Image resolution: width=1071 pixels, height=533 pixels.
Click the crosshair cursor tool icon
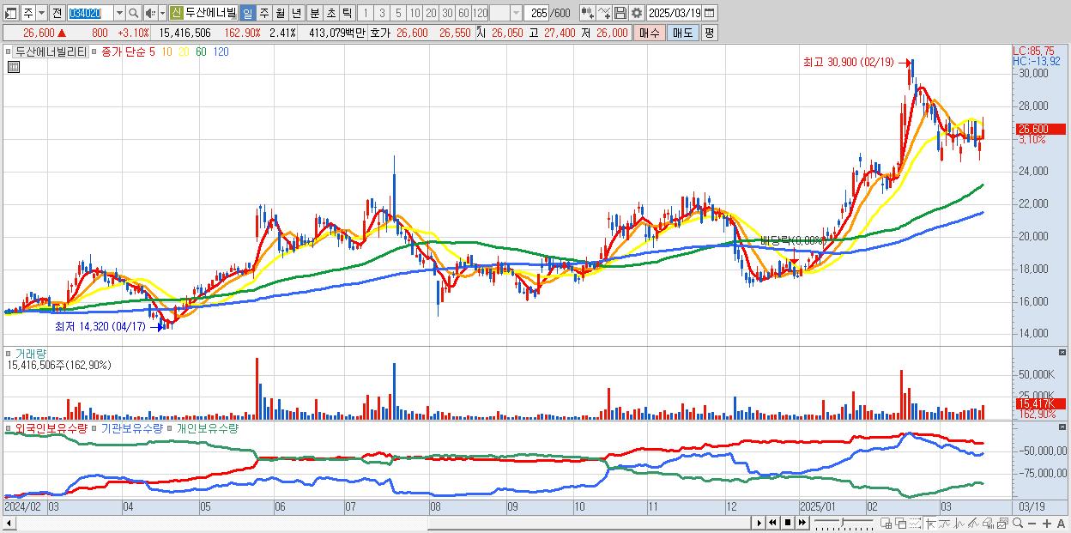[930, 523]
